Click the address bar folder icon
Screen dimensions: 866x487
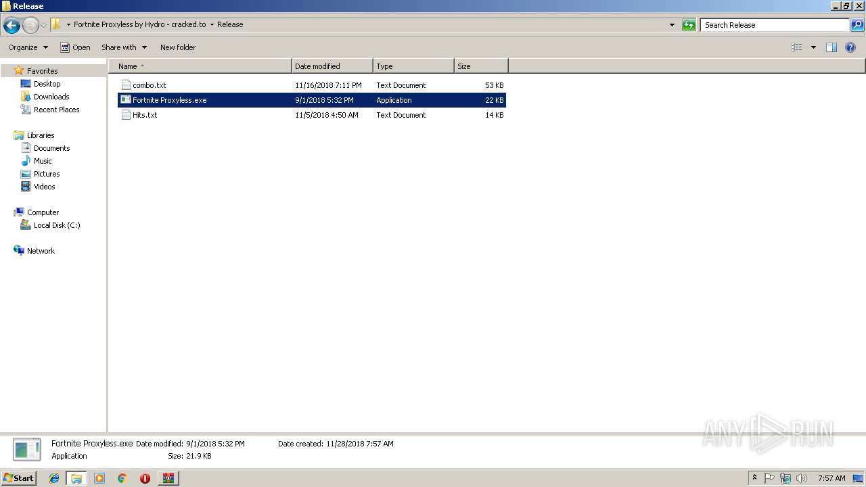point(56,24)
